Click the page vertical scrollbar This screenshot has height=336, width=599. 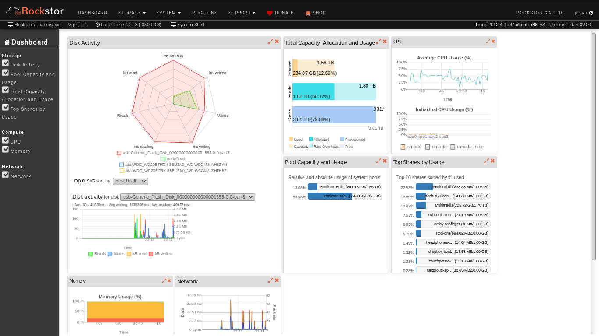click(x=594, y=146)
